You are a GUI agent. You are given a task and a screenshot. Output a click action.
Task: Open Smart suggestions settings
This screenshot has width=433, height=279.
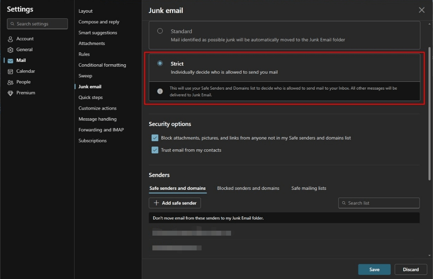pos(98,33)
